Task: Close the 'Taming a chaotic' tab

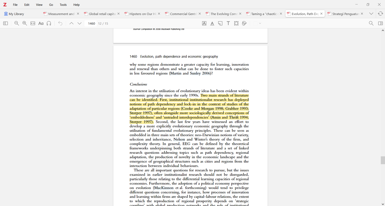Action: coord(281,14)
